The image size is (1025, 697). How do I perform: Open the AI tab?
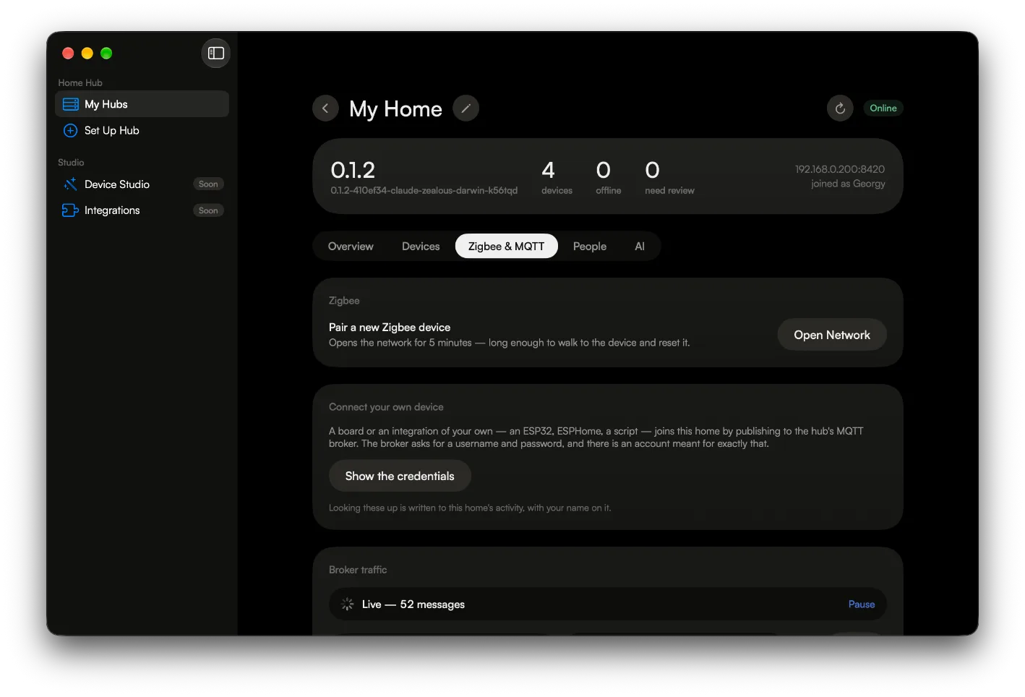[x=640, y=246]
